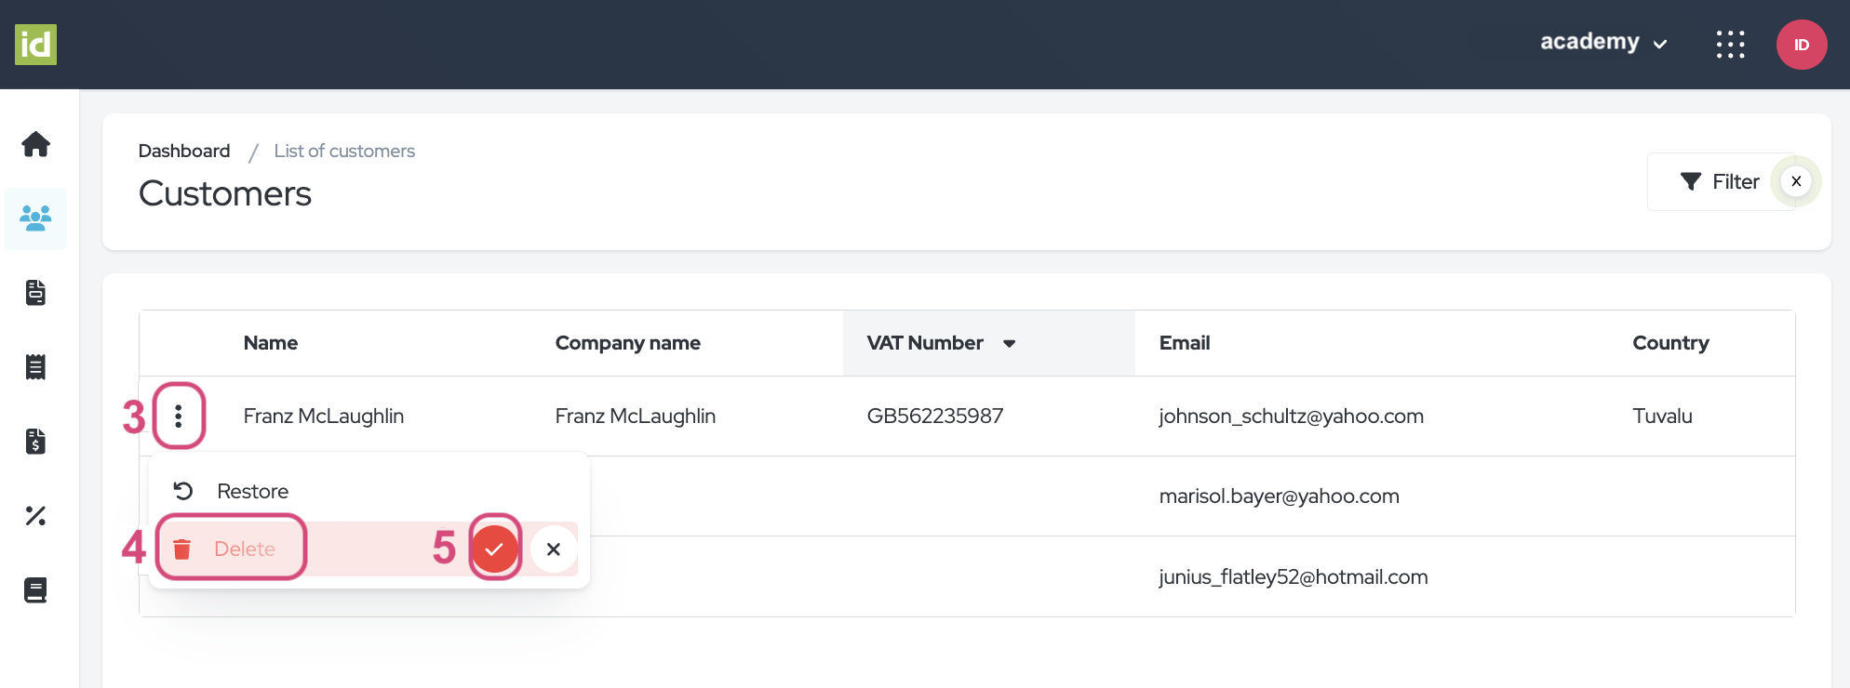Expand the academy account dropdown
This screenshot has width=1850, height=688.
(1602, 43)
